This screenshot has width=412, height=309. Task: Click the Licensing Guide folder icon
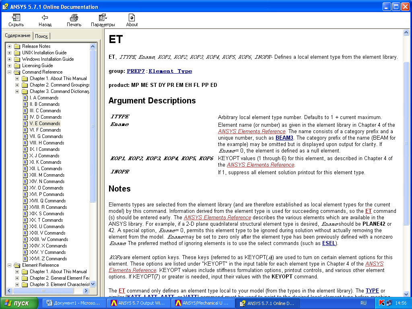tap(17, 66)
